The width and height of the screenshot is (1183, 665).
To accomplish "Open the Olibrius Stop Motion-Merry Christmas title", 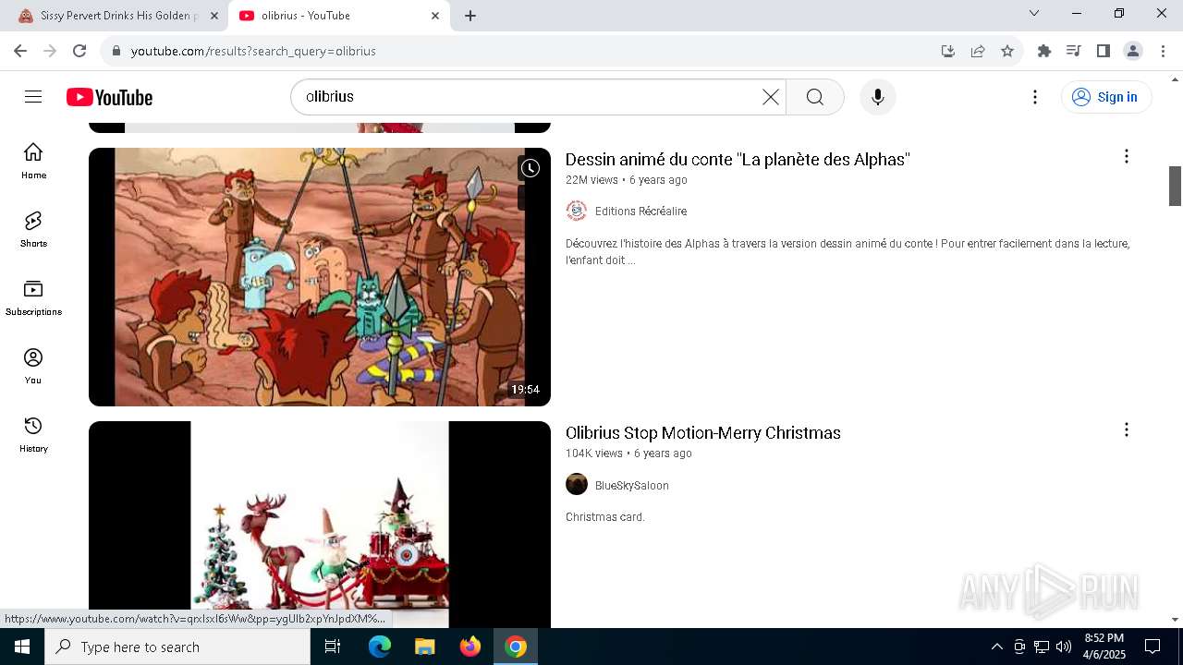I will click(x=703, y=433).
